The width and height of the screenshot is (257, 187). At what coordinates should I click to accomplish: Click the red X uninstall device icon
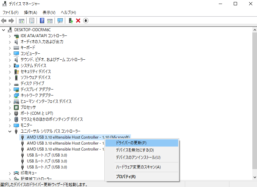78,21
